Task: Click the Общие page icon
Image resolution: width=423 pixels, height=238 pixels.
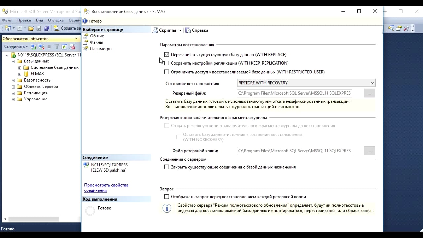Action: 86,36
